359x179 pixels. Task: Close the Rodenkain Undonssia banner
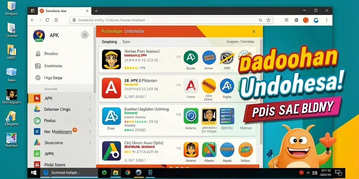tap(254, 32)
